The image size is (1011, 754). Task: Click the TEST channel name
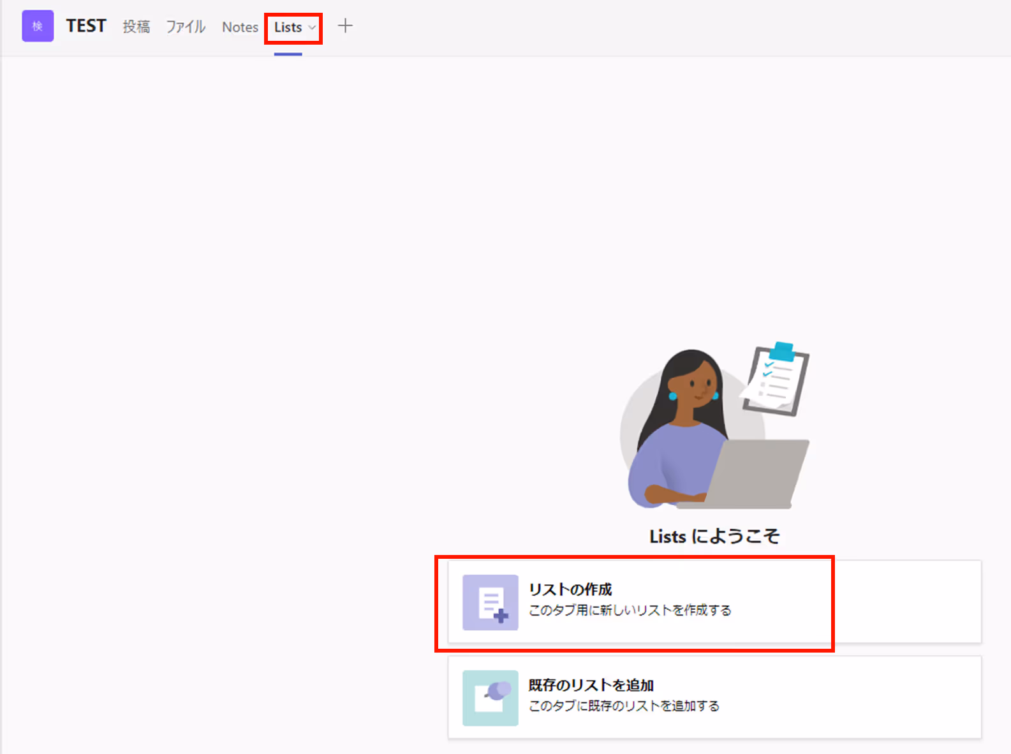pyautogui.click(x=86, y=26)
